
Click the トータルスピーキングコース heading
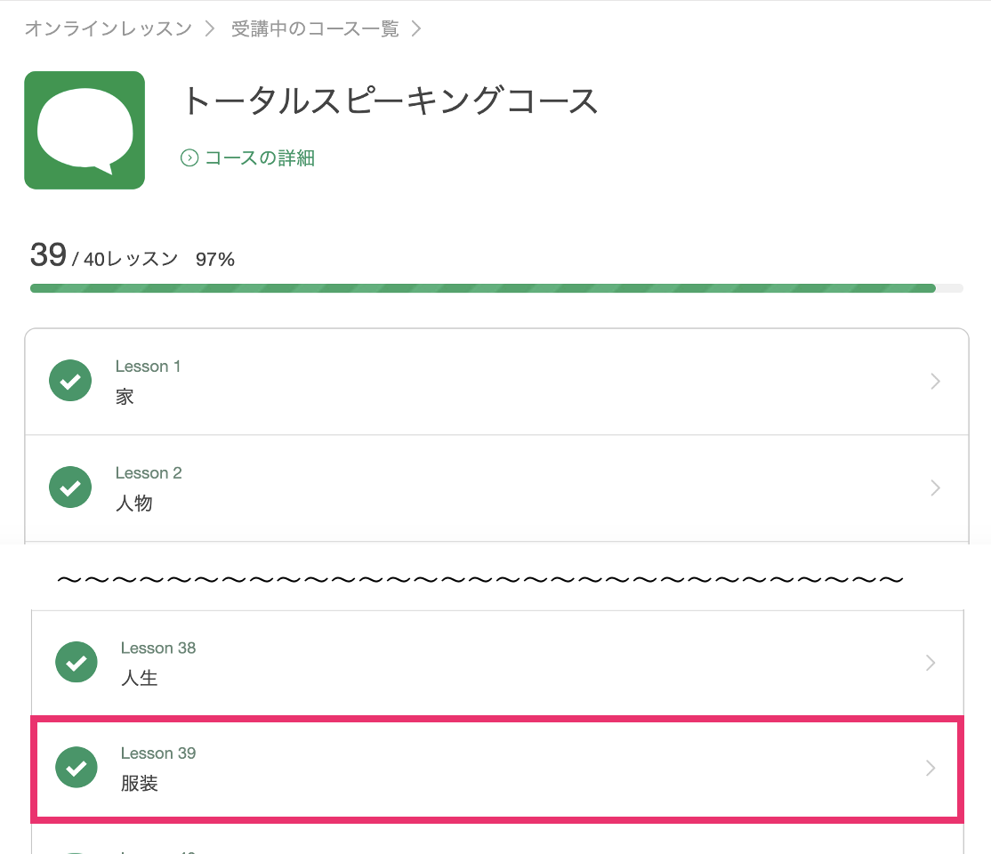coord(390,102)
